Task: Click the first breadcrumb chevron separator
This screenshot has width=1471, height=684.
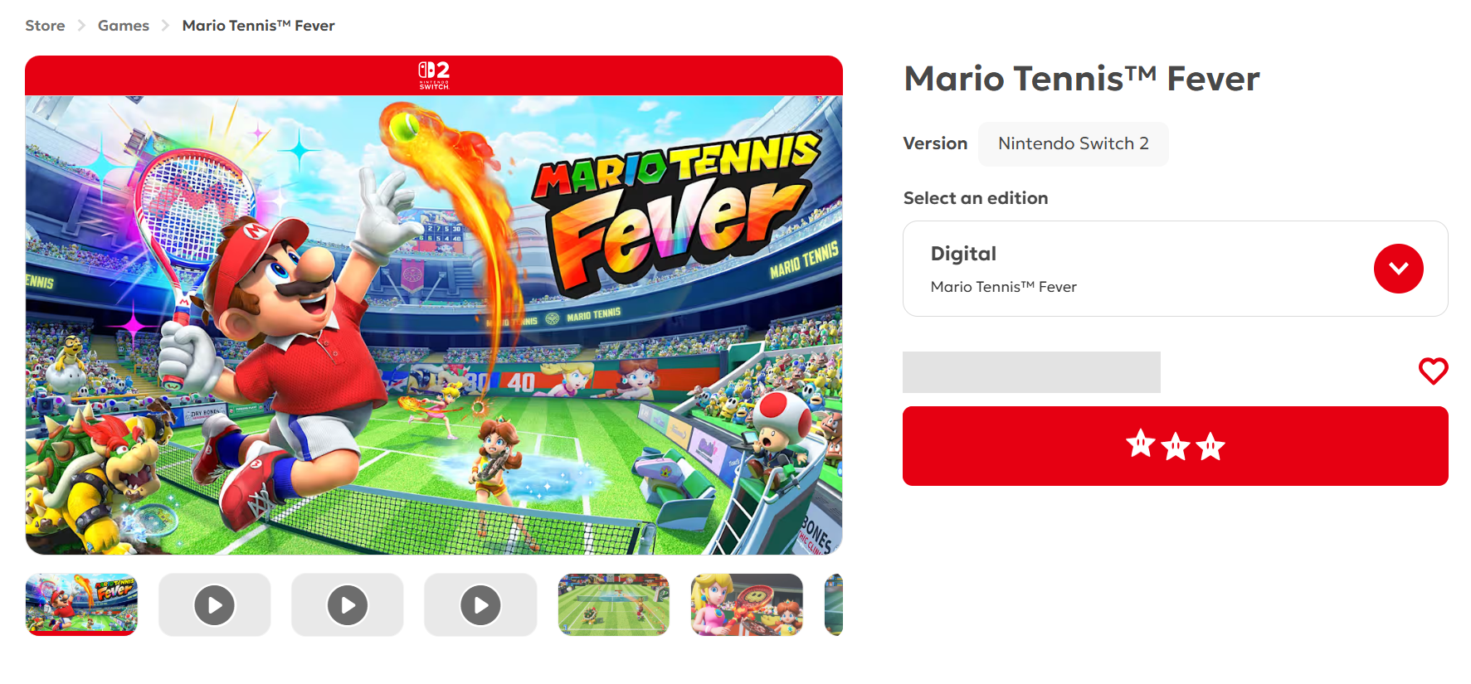Action: tap(81, 26)
